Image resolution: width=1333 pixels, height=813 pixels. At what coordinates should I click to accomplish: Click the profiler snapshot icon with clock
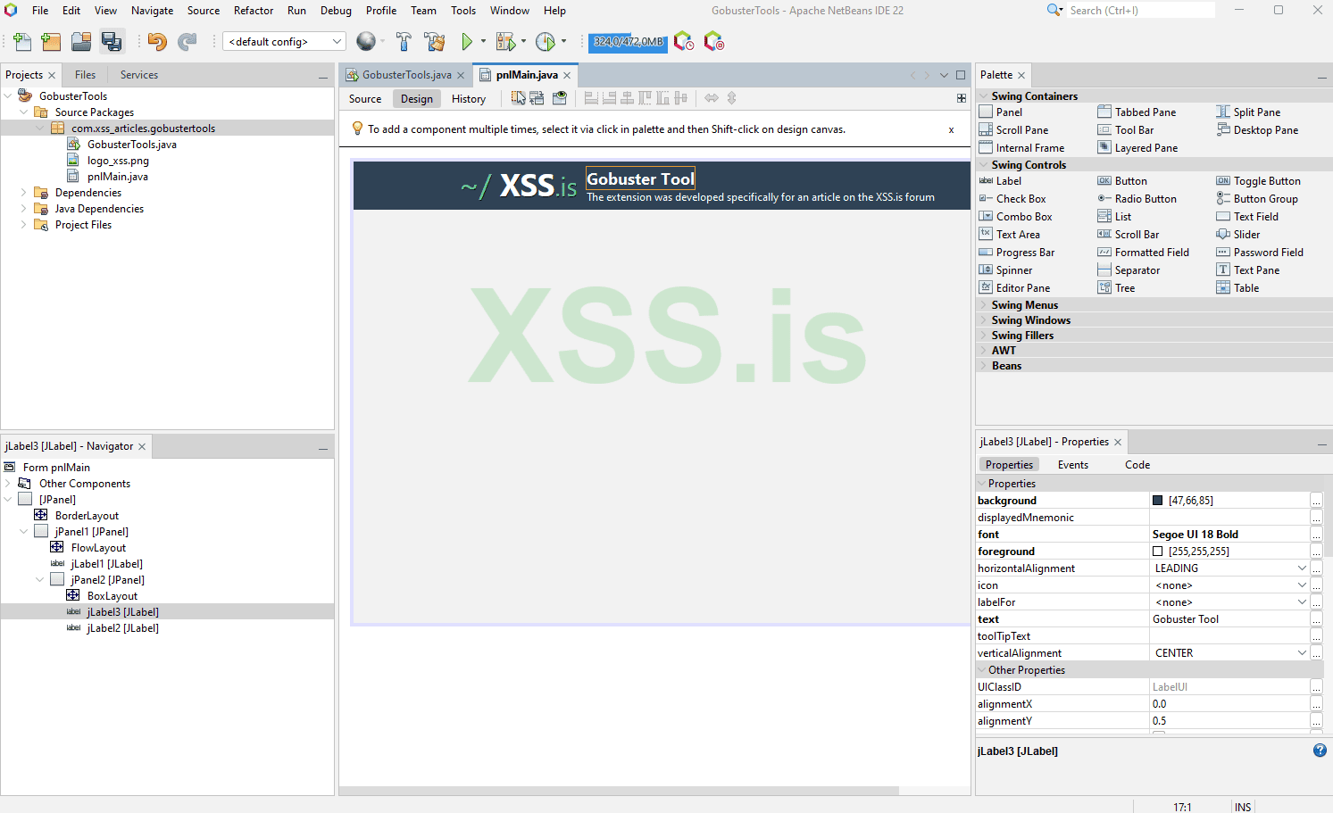pyautogui.click(x=684, y=42)
